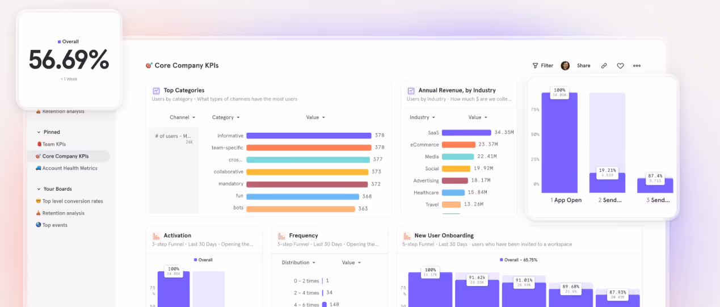Collapse the Your Boards section
Image resolution: width=720 pixels, height=307 pixels.
[x=39, y=189]
